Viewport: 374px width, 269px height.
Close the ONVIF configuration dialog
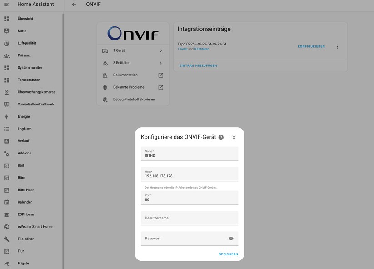(234, 137)
